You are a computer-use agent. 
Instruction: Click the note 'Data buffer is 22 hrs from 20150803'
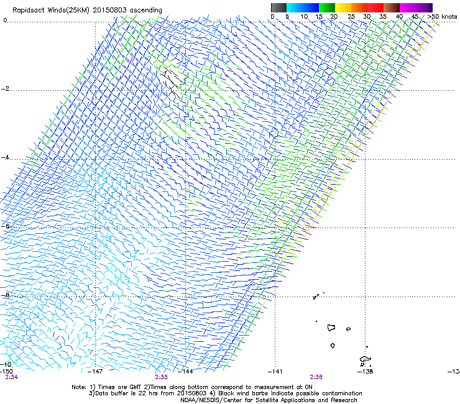pos(151,393)
